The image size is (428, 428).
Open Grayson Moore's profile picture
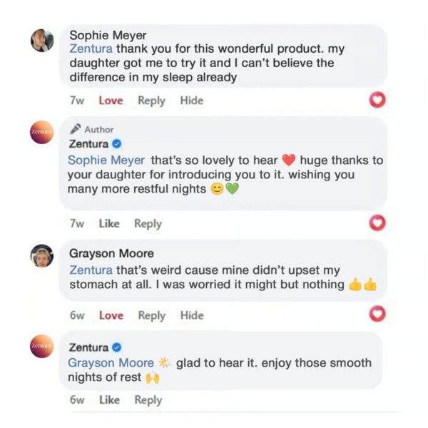click(42, 255)
